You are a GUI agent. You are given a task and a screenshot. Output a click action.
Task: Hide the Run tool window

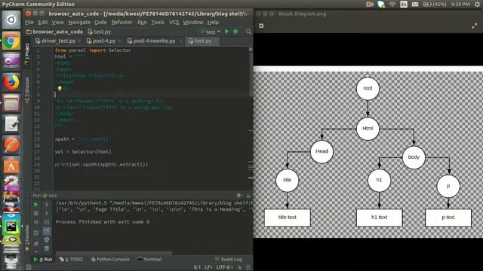248,196
